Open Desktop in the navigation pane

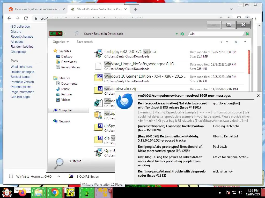[67, 56]
